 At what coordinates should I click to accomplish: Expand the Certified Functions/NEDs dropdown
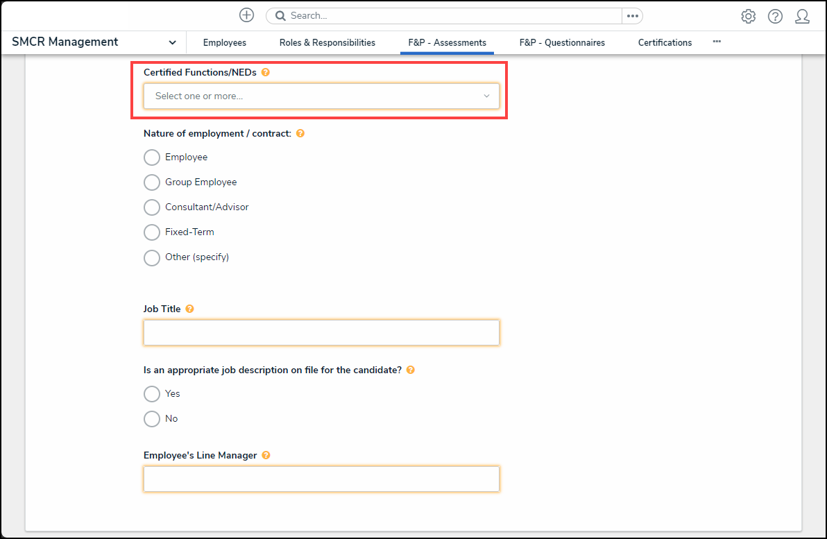321,96
